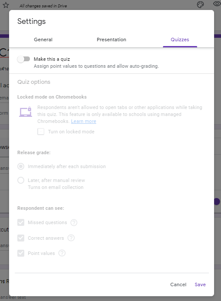221x301 pixels.
Task: Click help icon beside Missed questions
Action: 74,222
